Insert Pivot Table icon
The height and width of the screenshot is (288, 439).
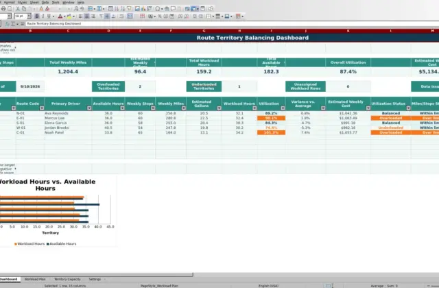(150, 9)
